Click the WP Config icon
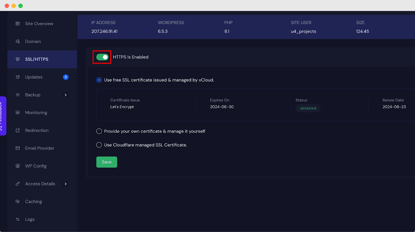The image size is (415, 232). click(18, 166)
